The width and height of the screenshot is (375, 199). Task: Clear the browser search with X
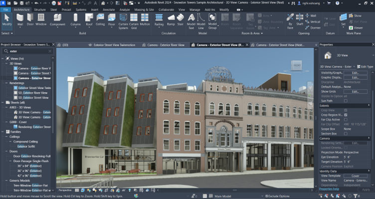(50, 51)
